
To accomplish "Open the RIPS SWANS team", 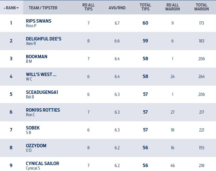I will [39, 21].
